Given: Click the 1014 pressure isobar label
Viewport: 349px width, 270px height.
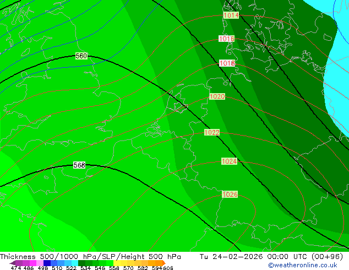Looking at the screenshot, I should tap(231, 15).
